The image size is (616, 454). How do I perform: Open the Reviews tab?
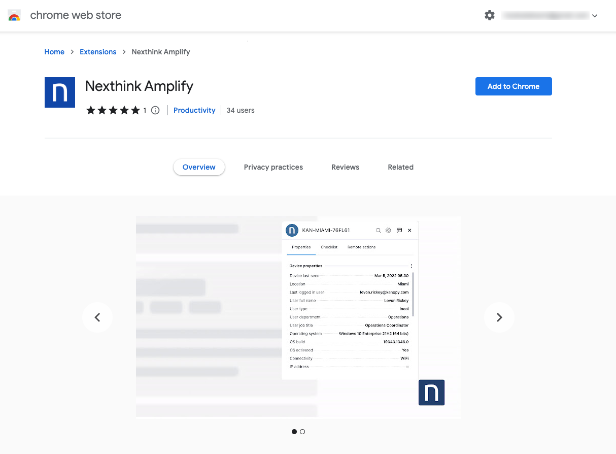tap(345, 167)
